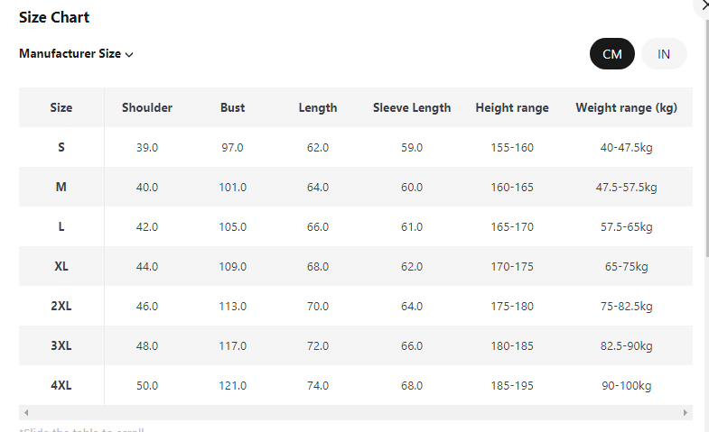Image resolution: width=709 pixels, height=432 pixels.
Task: Click the left scroll arrow of table
Action: (x=25, y=412)
